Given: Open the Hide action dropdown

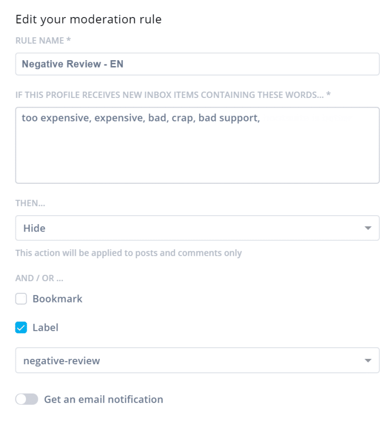Looking at the screenshot, I should pos(197,228).
